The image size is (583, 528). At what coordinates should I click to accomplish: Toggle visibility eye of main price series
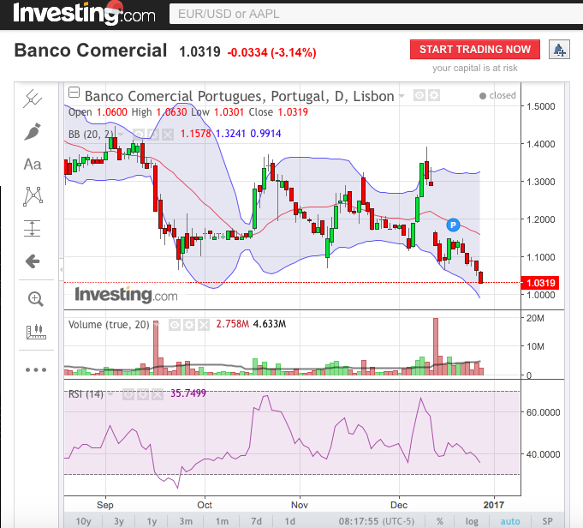point(419,96)
